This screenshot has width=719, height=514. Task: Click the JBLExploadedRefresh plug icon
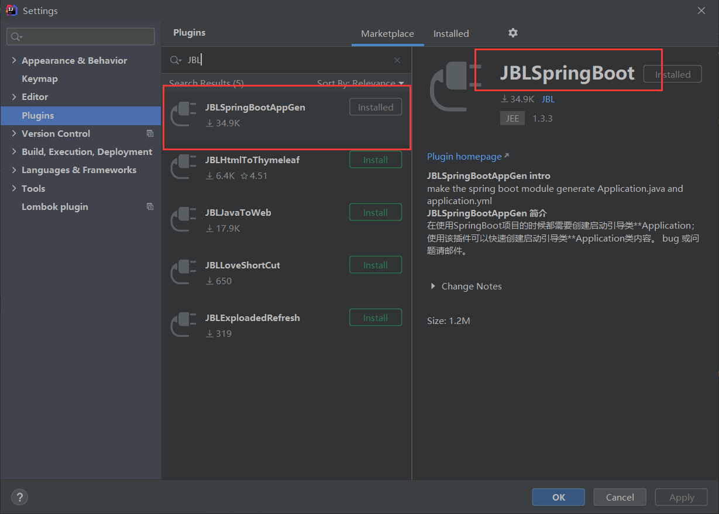click(x=184, y=325)
